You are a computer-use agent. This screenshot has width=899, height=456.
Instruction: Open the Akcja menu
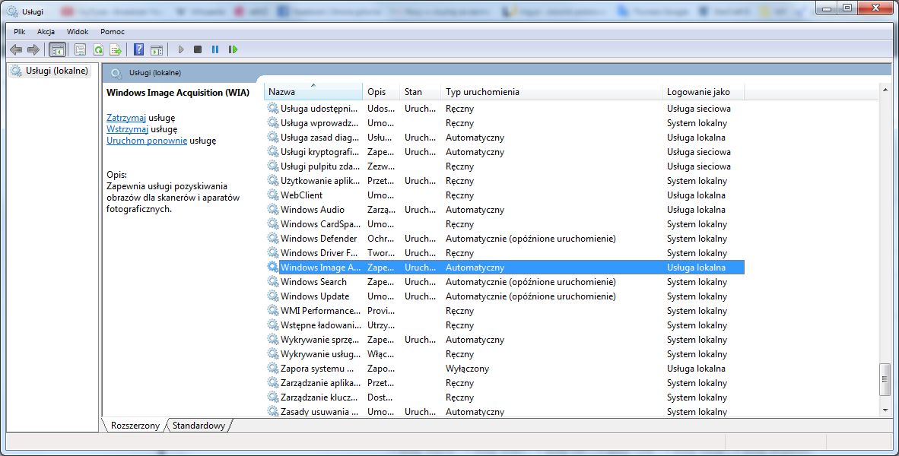click(x=46, y=31)
